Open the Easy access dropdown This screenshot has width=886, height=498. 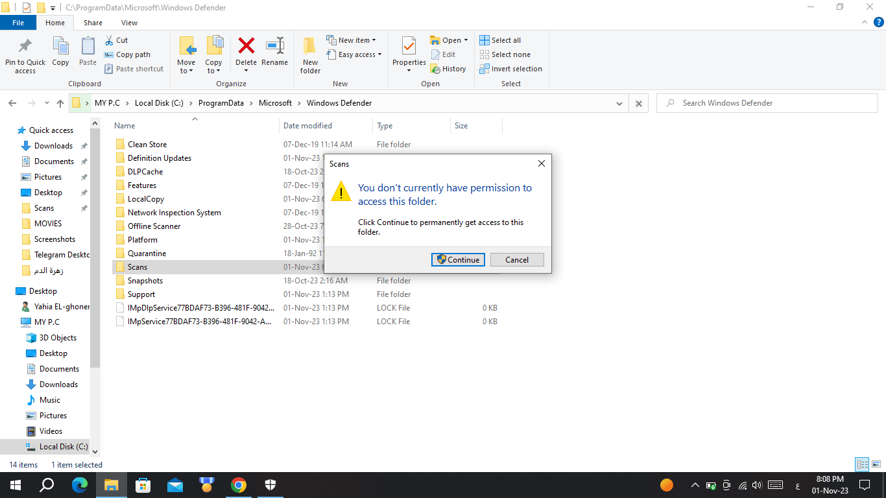click(354, 54)
